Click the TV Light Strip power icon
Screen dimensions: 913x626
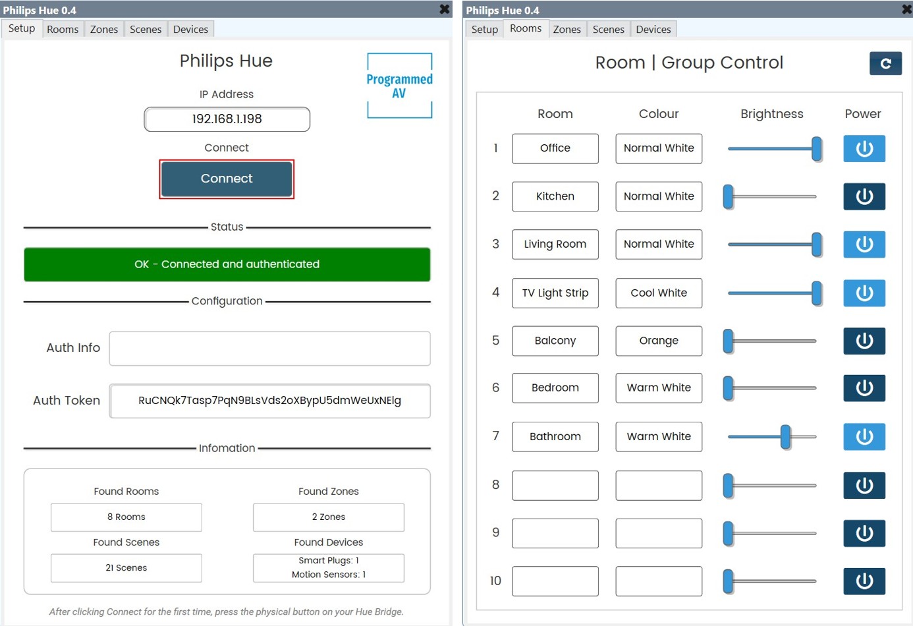coord(864,293)
